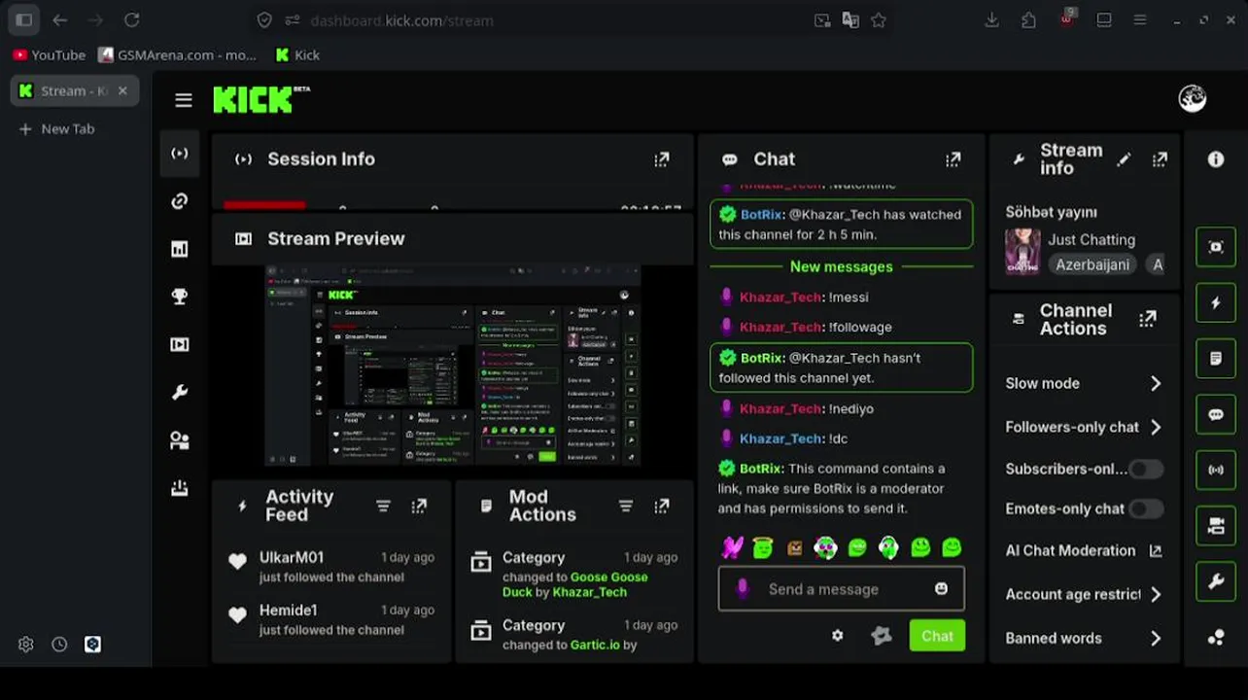Viewport: 1248px width, 700px height.
Task: Click the chat bubble icon on right rail
Action: pyautogui.click(x=1216, y=414)
